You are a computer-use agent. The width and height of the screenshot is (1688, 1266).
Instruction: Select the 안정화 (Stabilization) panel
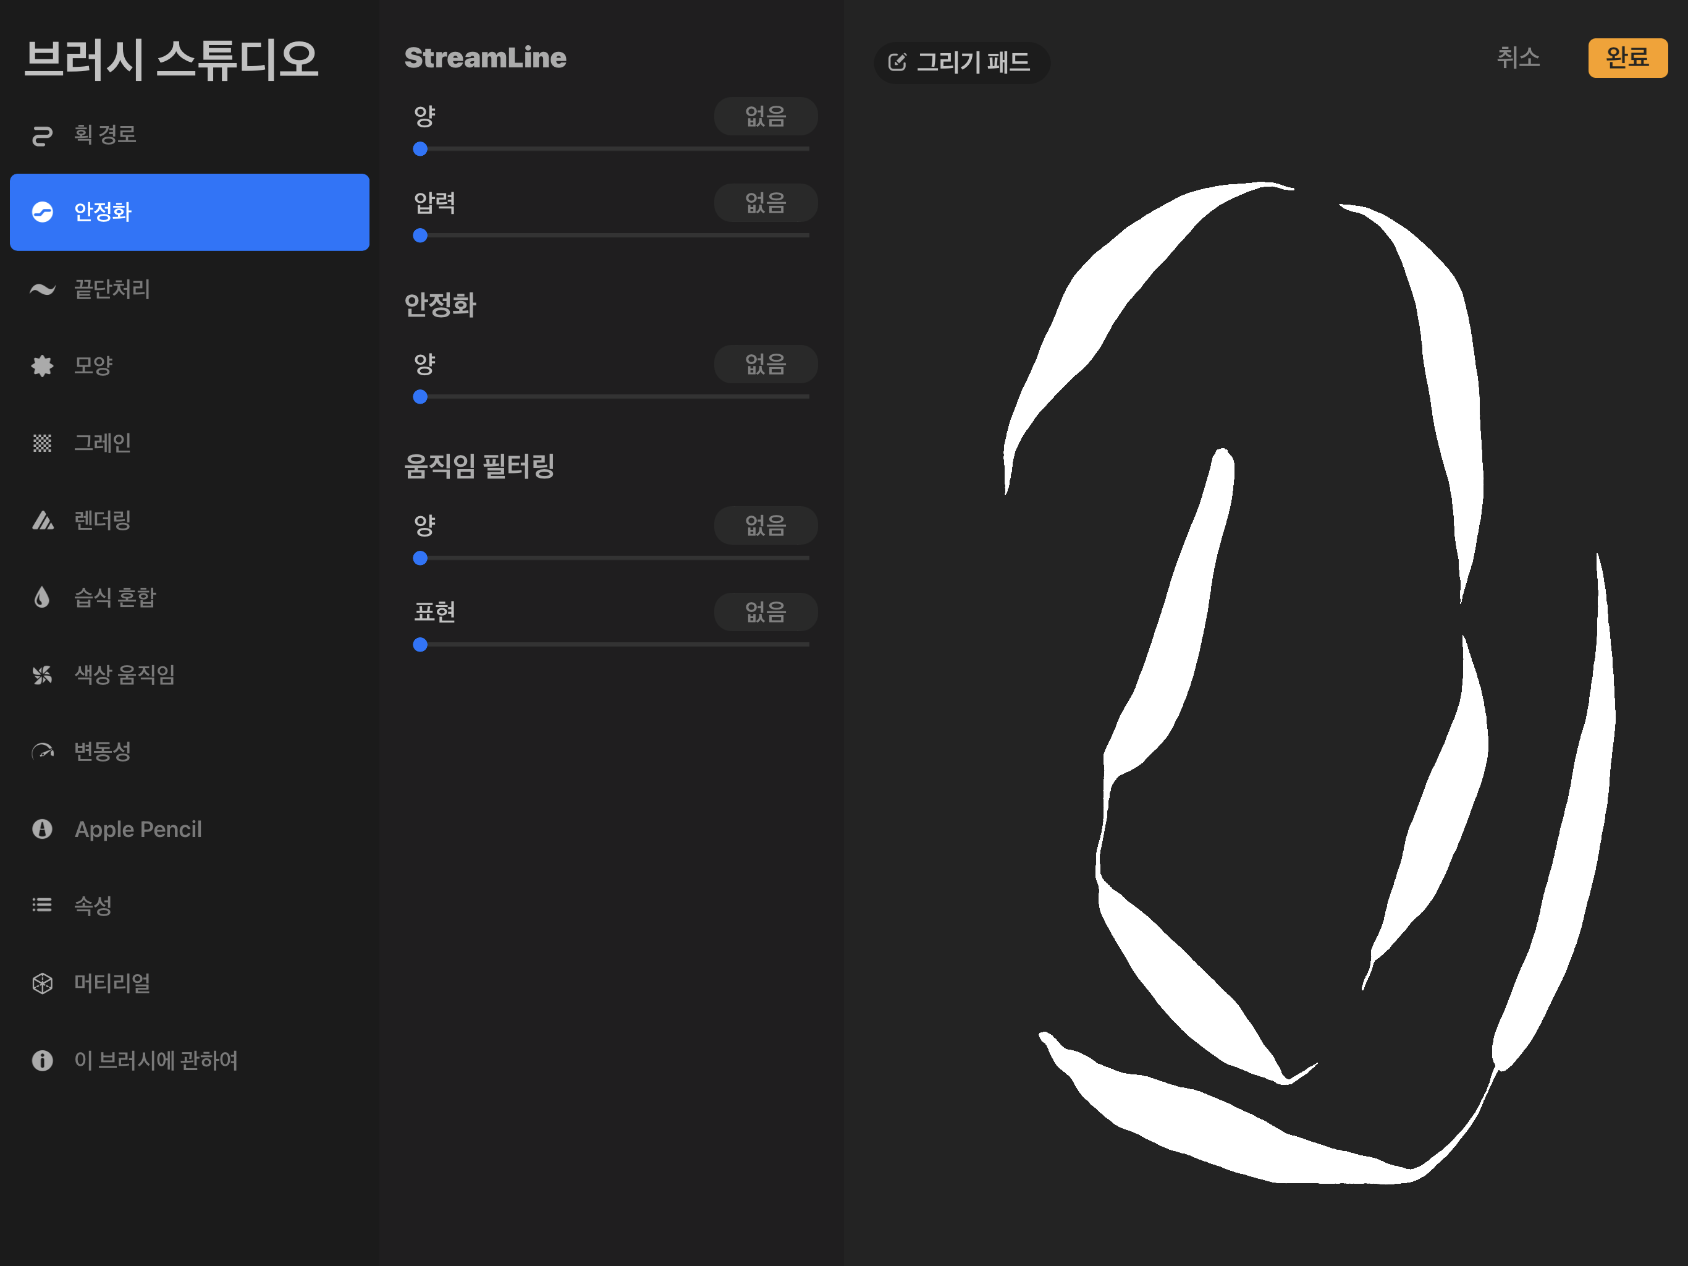click(186, 209)
